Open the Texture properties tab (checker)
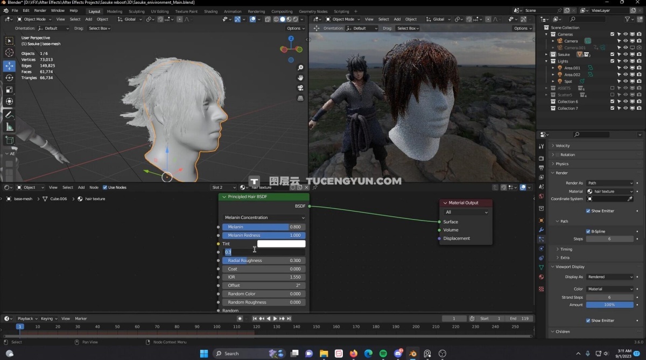 [x=541, y=289]
